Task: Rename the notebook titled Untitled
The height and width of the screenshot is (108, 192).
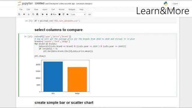Action: (40, 3)
